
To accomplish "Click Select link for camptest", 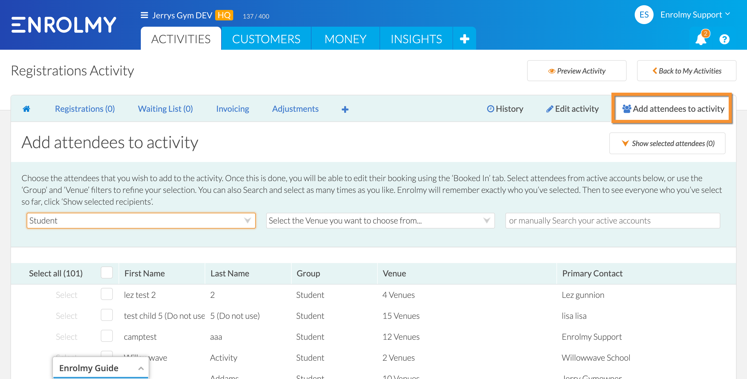I will 66,337.
